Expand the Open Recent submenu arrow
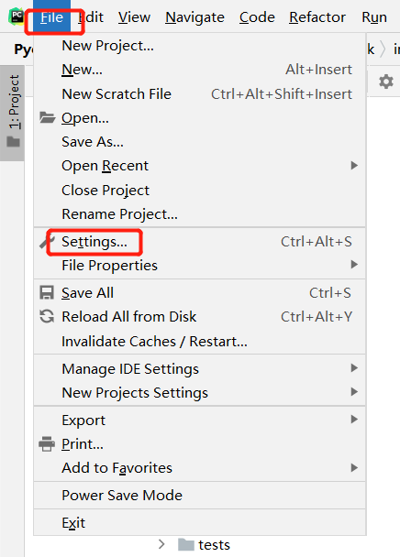 354,166
